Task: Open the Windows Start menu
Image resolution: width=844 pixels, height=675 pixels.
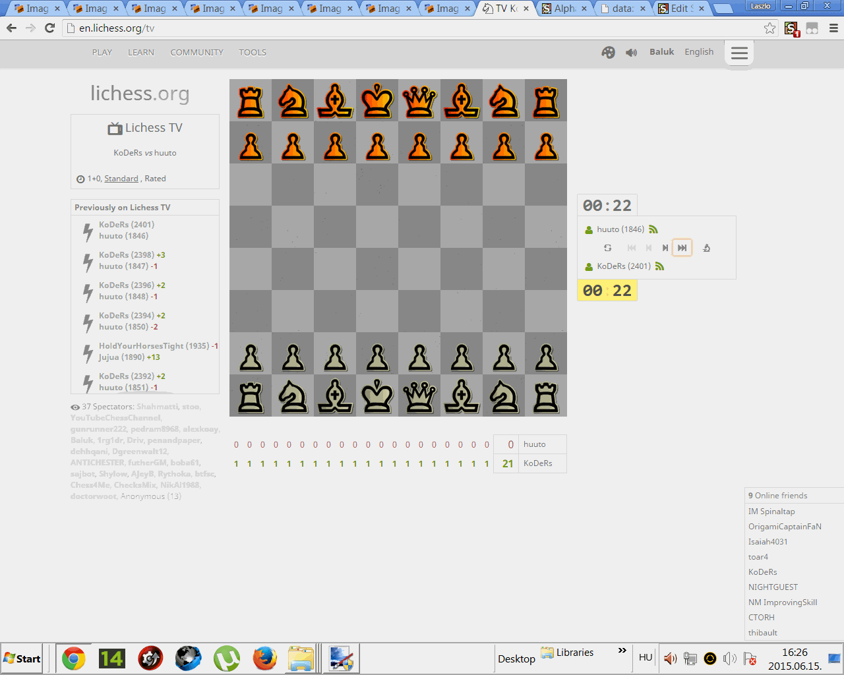Action: tap(22, 659)
